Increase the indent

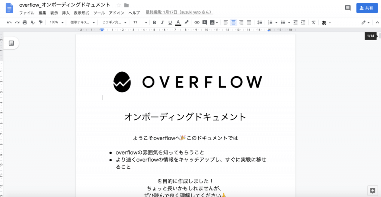point(303,23)
